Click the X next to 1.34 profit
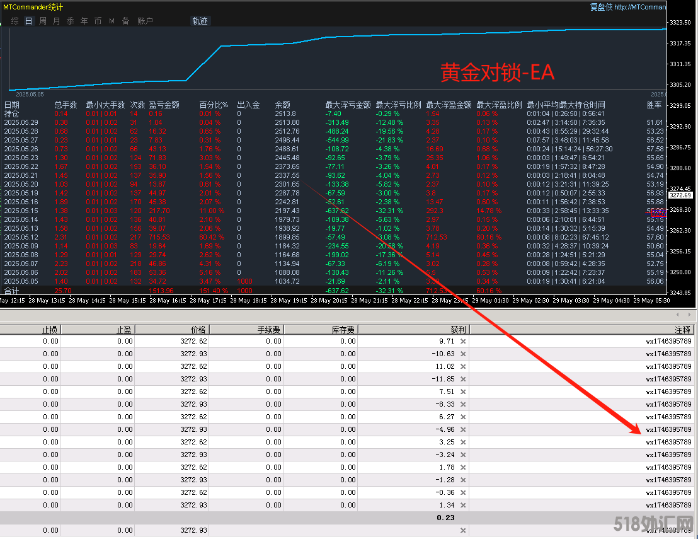Viewport: 698px width, 539px height. [x=463, y=505]
